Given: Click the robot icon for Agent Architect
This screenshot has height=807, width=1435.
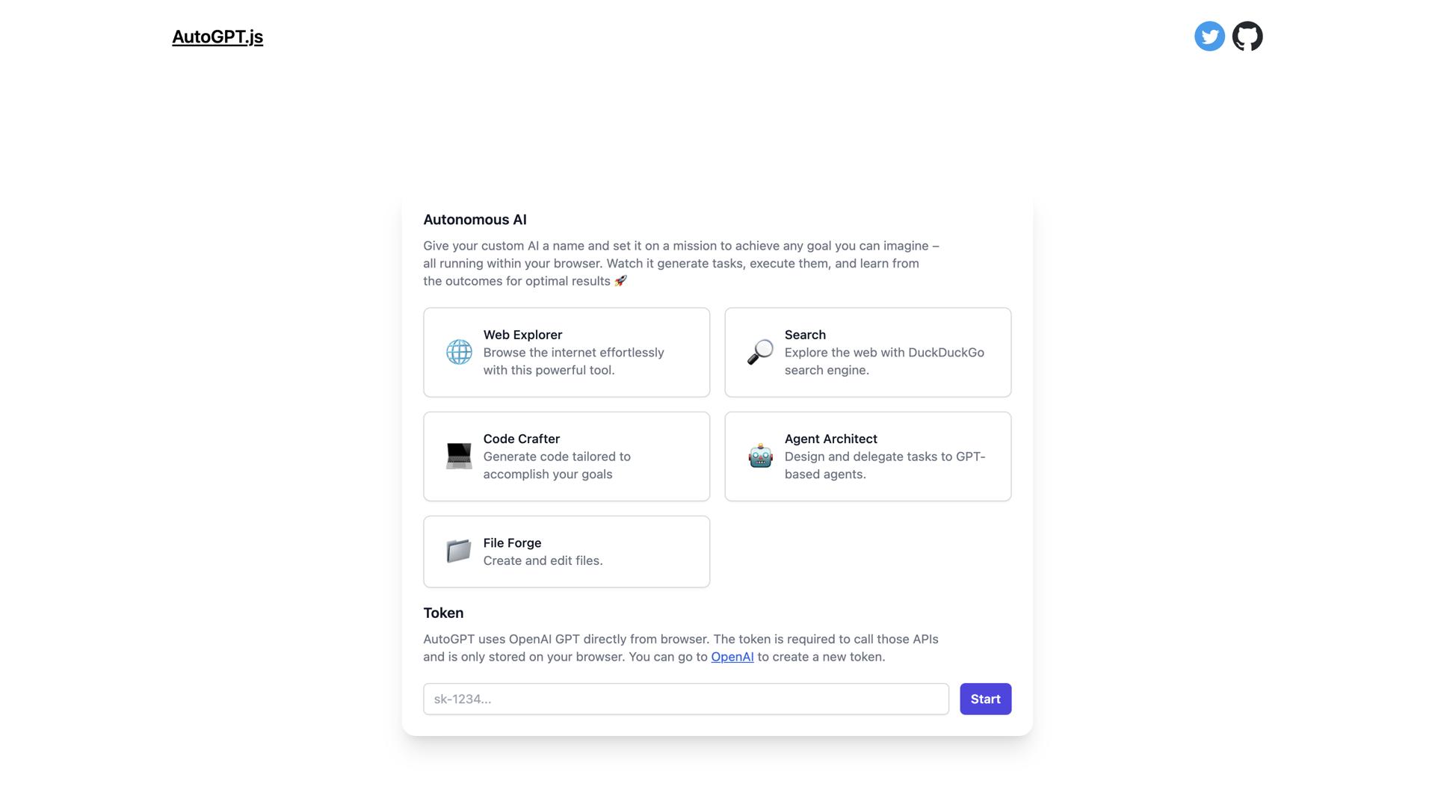Looking at the screenshot, I should 760,456.
